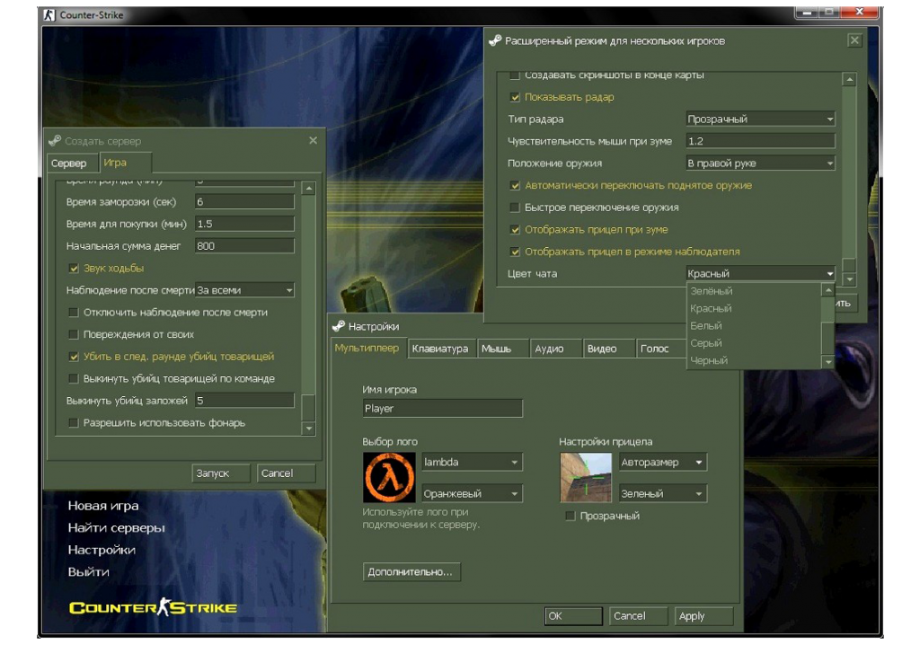Open Мультиплеер settings tab
The height and width of the screenshot is (645, 920).
(368, 348)
